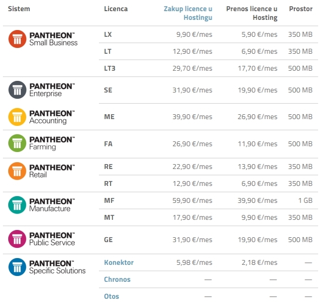Click the teal Pantheon Manufacture icon

[x=17, y=205]
